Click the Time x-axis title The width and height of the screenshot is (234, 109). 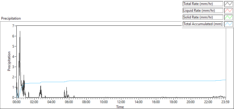120,107
